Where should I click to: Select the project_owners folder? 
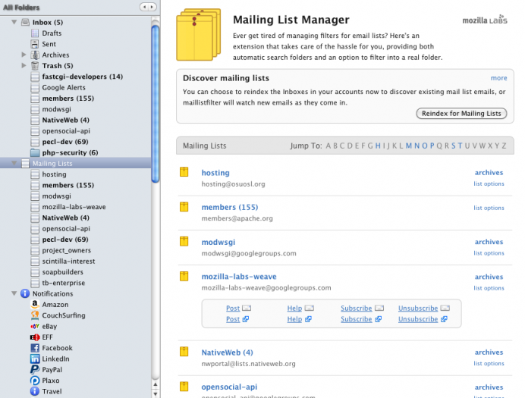point(66,250)
